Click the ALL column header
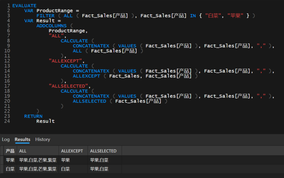This screenshot has width=284, height=178. (38, 151)
